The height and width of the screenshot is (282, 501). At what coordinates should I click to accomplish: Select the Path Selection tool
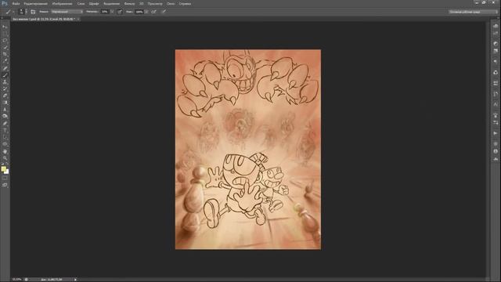coord(5,137)
